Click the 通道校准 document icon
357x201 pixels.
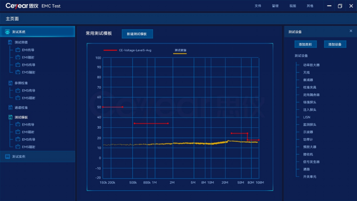coord(10,107)
